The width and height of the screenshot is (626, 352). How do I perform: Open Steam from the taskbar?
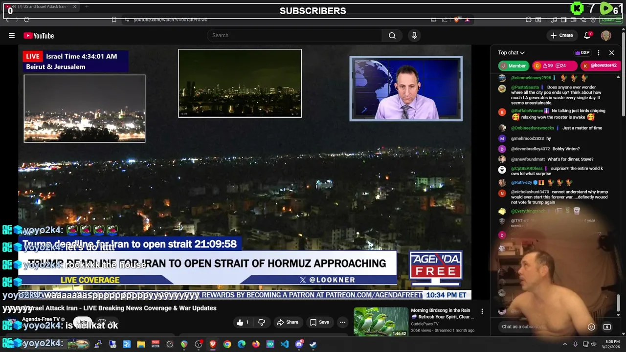(x=313, y=344)
